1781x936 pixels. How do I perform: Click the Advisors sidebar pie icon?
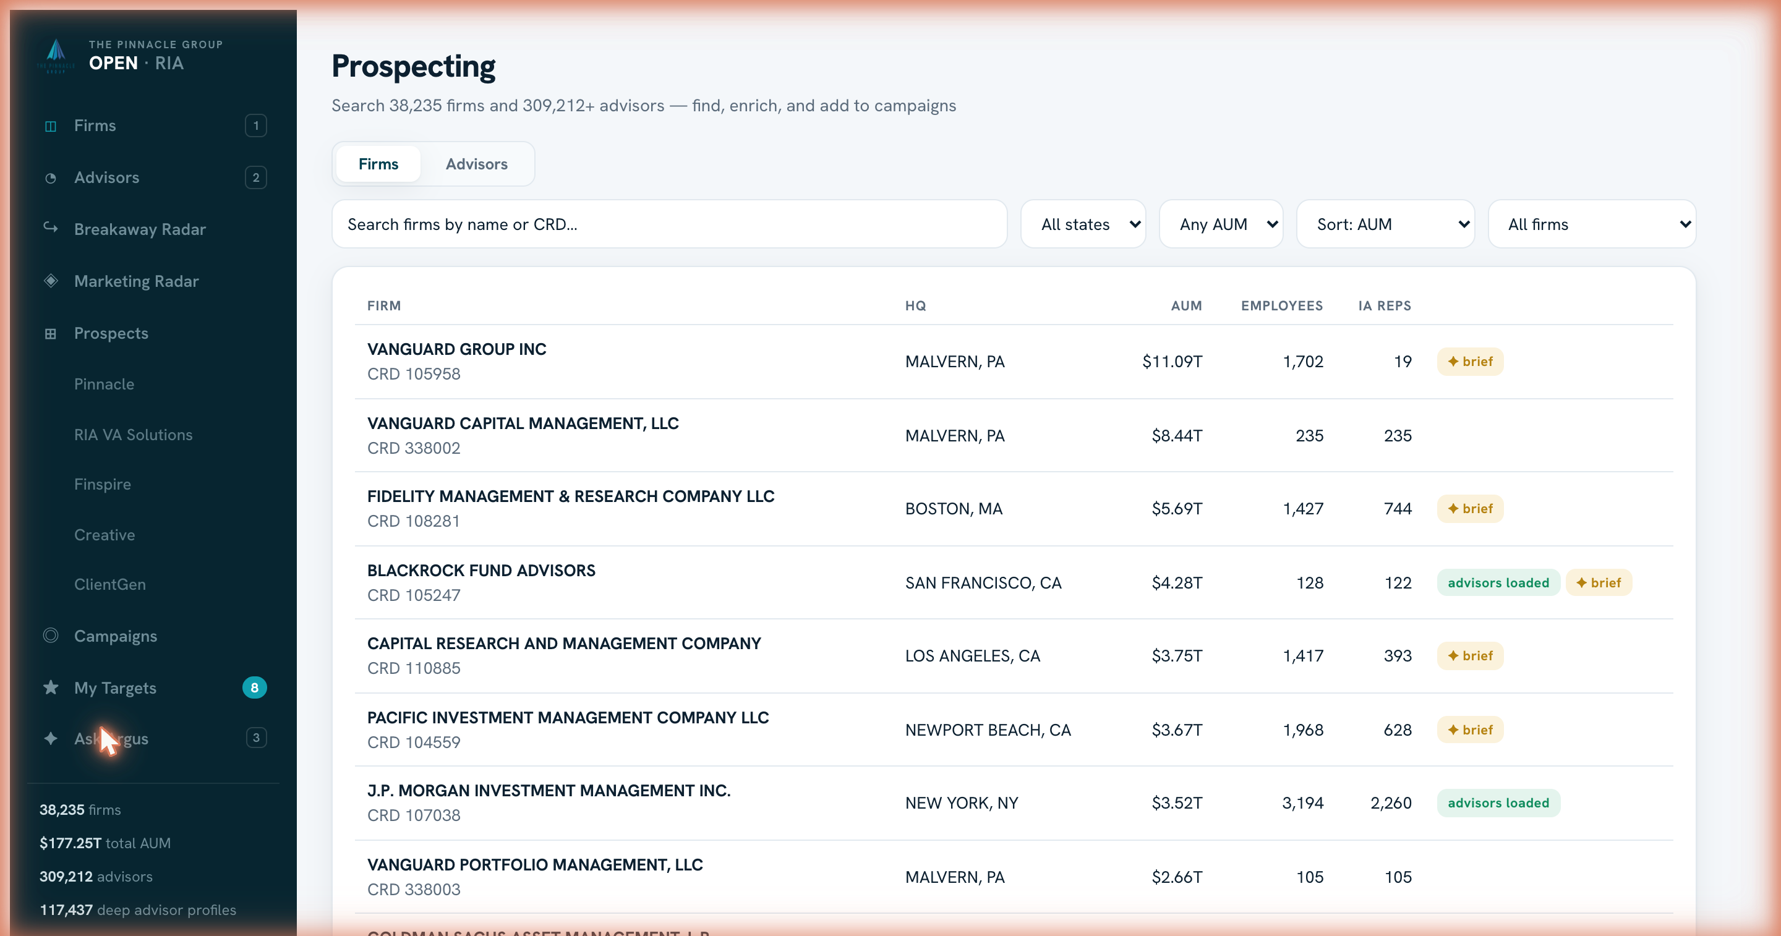51,177
